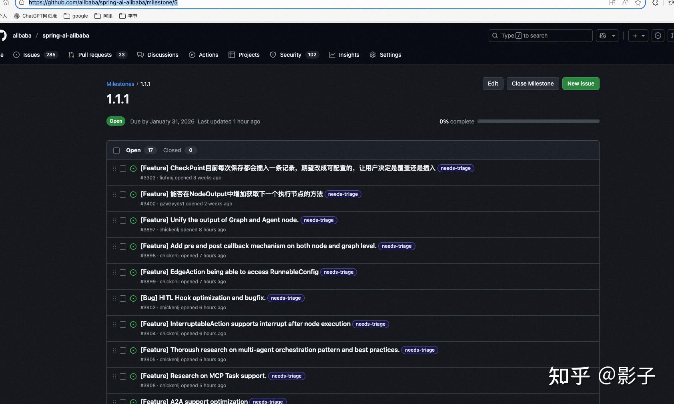
Task: Click the green open-issue icon beside #3897
Action: 133,221
